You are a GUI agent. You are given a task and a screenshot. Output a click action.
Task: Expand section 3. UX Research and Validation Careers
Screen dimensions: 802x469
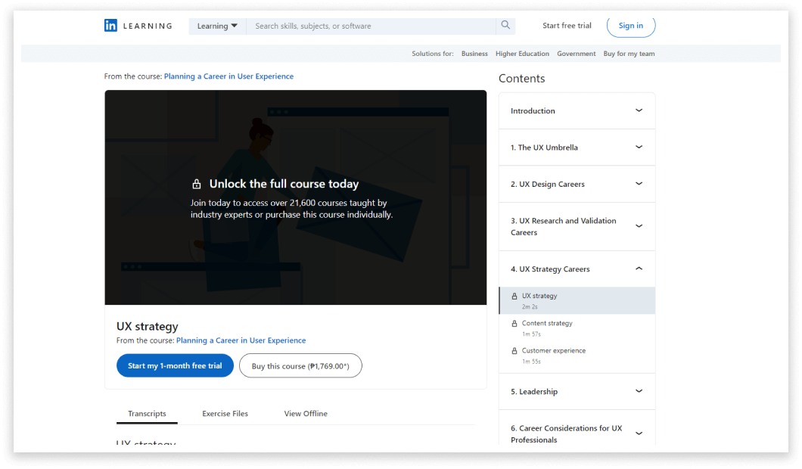(x=577, y=227)
